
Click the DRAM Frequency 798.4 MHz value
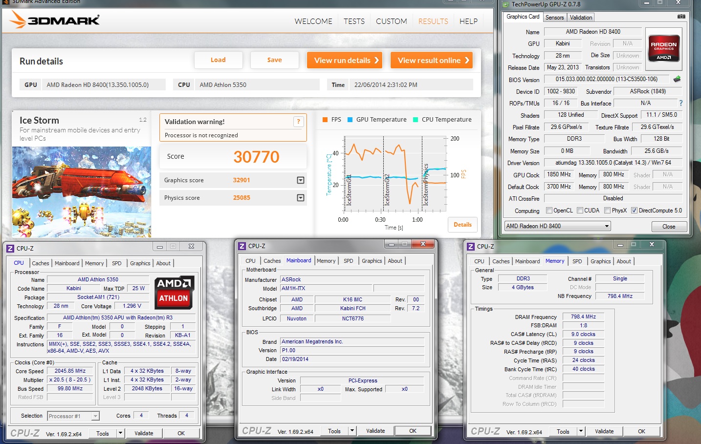coord(583,317)
